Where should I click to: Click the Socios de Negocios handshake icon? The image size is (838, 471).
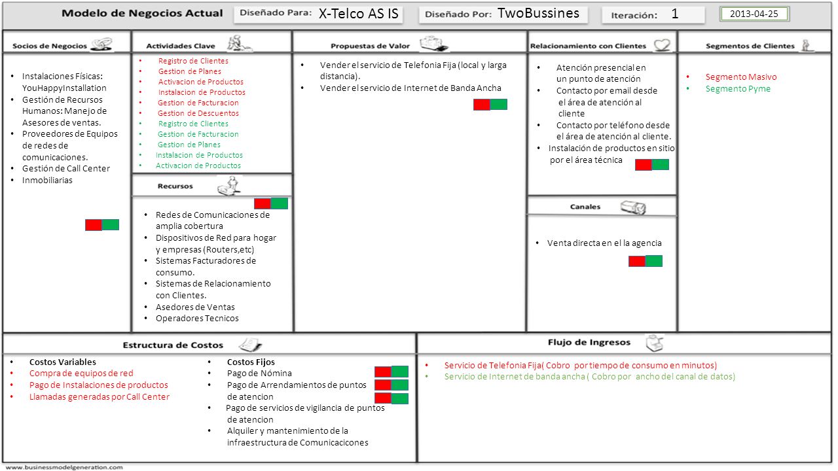[x=101, y=44]
